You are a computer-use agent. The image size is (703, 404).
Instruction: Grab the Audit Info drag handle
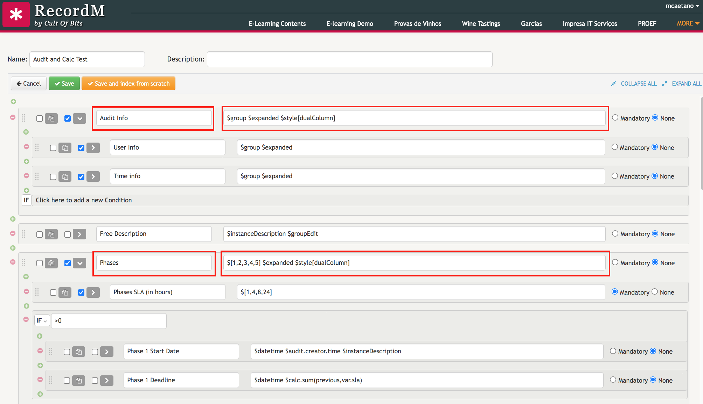click(x=23, y=118)
